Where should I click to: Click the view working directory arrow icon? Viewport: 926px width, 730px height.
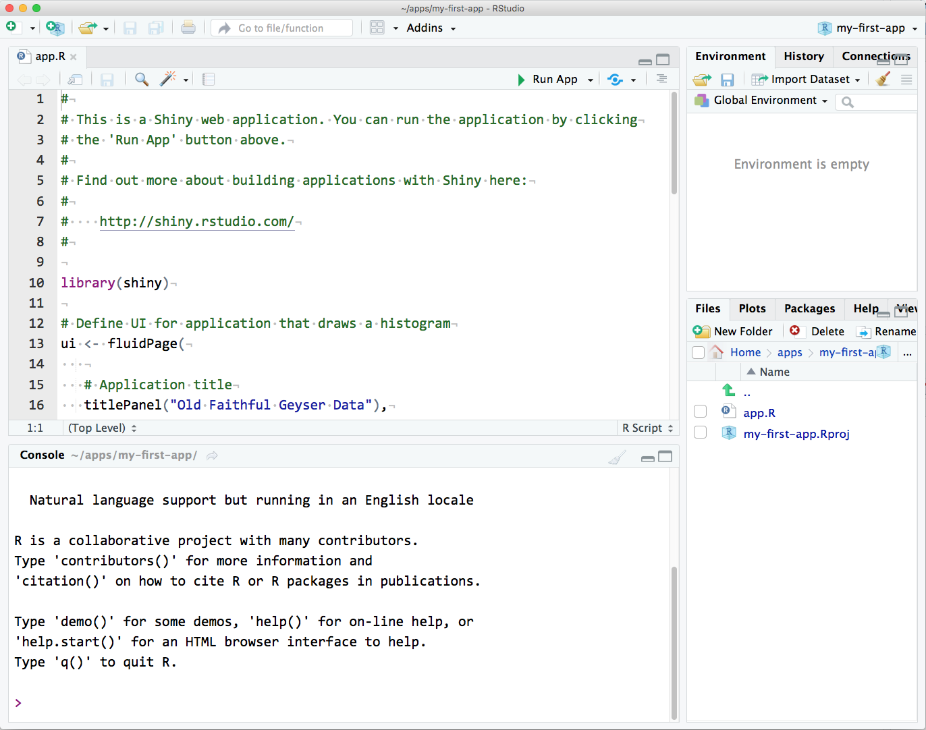[212, 455]
